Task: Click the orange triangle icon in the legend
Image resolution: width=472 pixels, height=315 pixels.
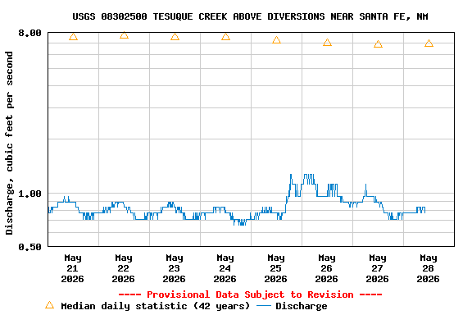Action: pyautogui.click(x=50, y=305)
